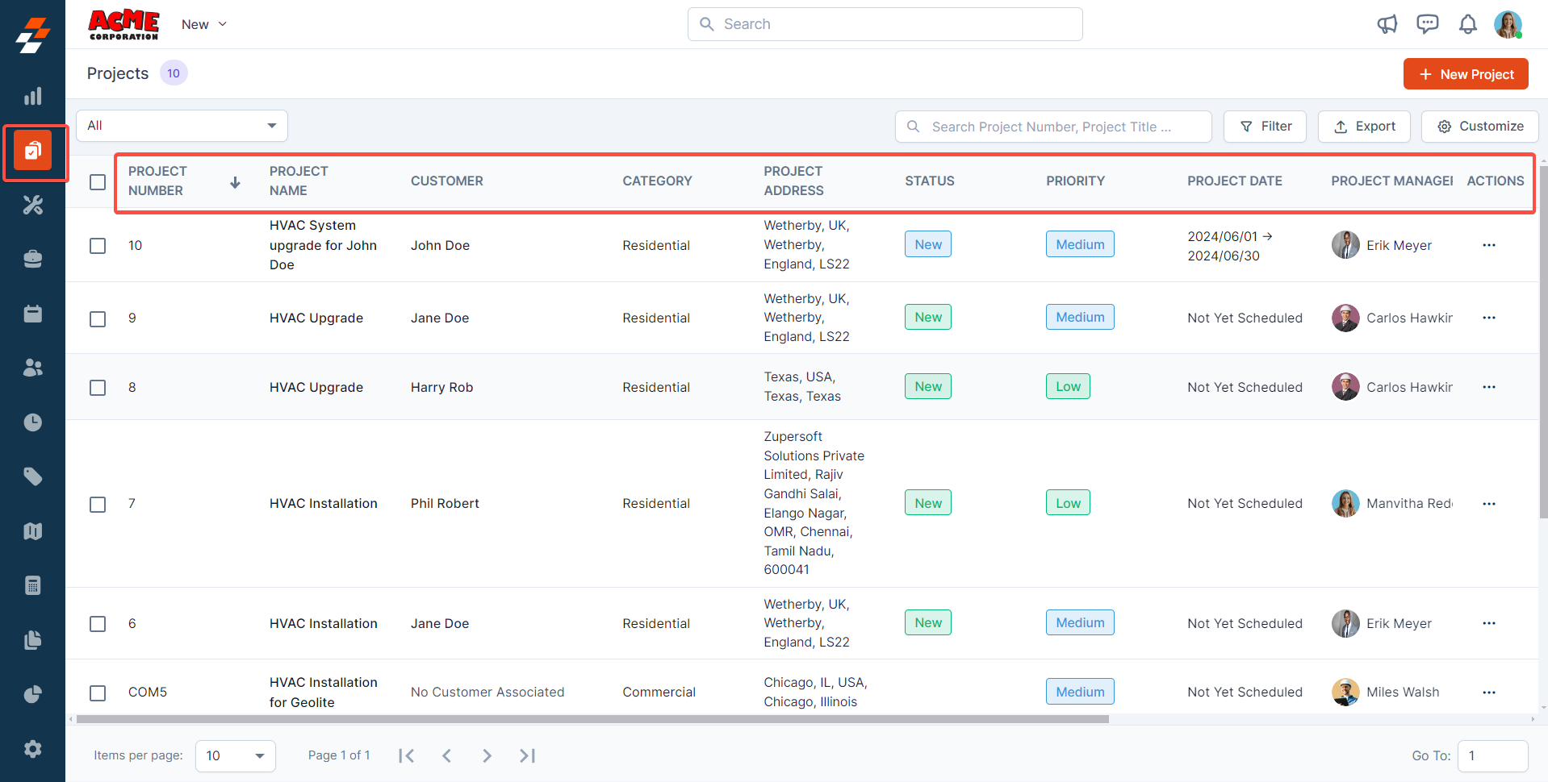Open the customers people icon in sidebar

coord(32,368)
